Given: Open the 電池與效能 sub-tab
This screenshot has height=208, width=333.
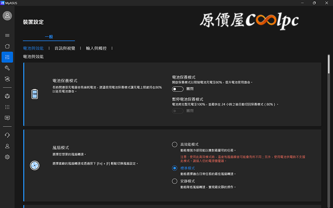Looking at the screenshot, I should [33, 48].
